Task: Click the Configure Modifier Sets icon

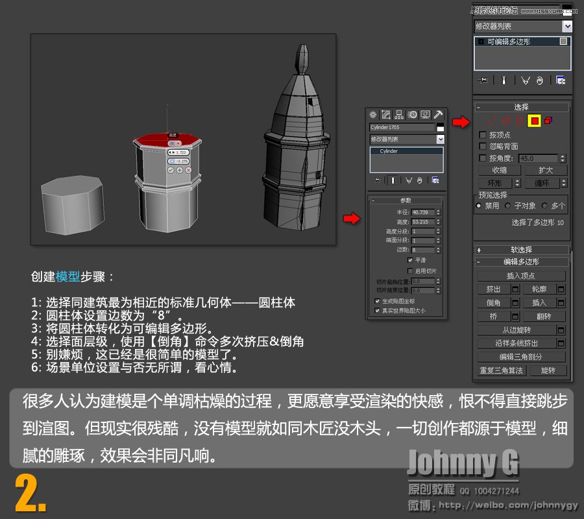Action: point(560,80)
